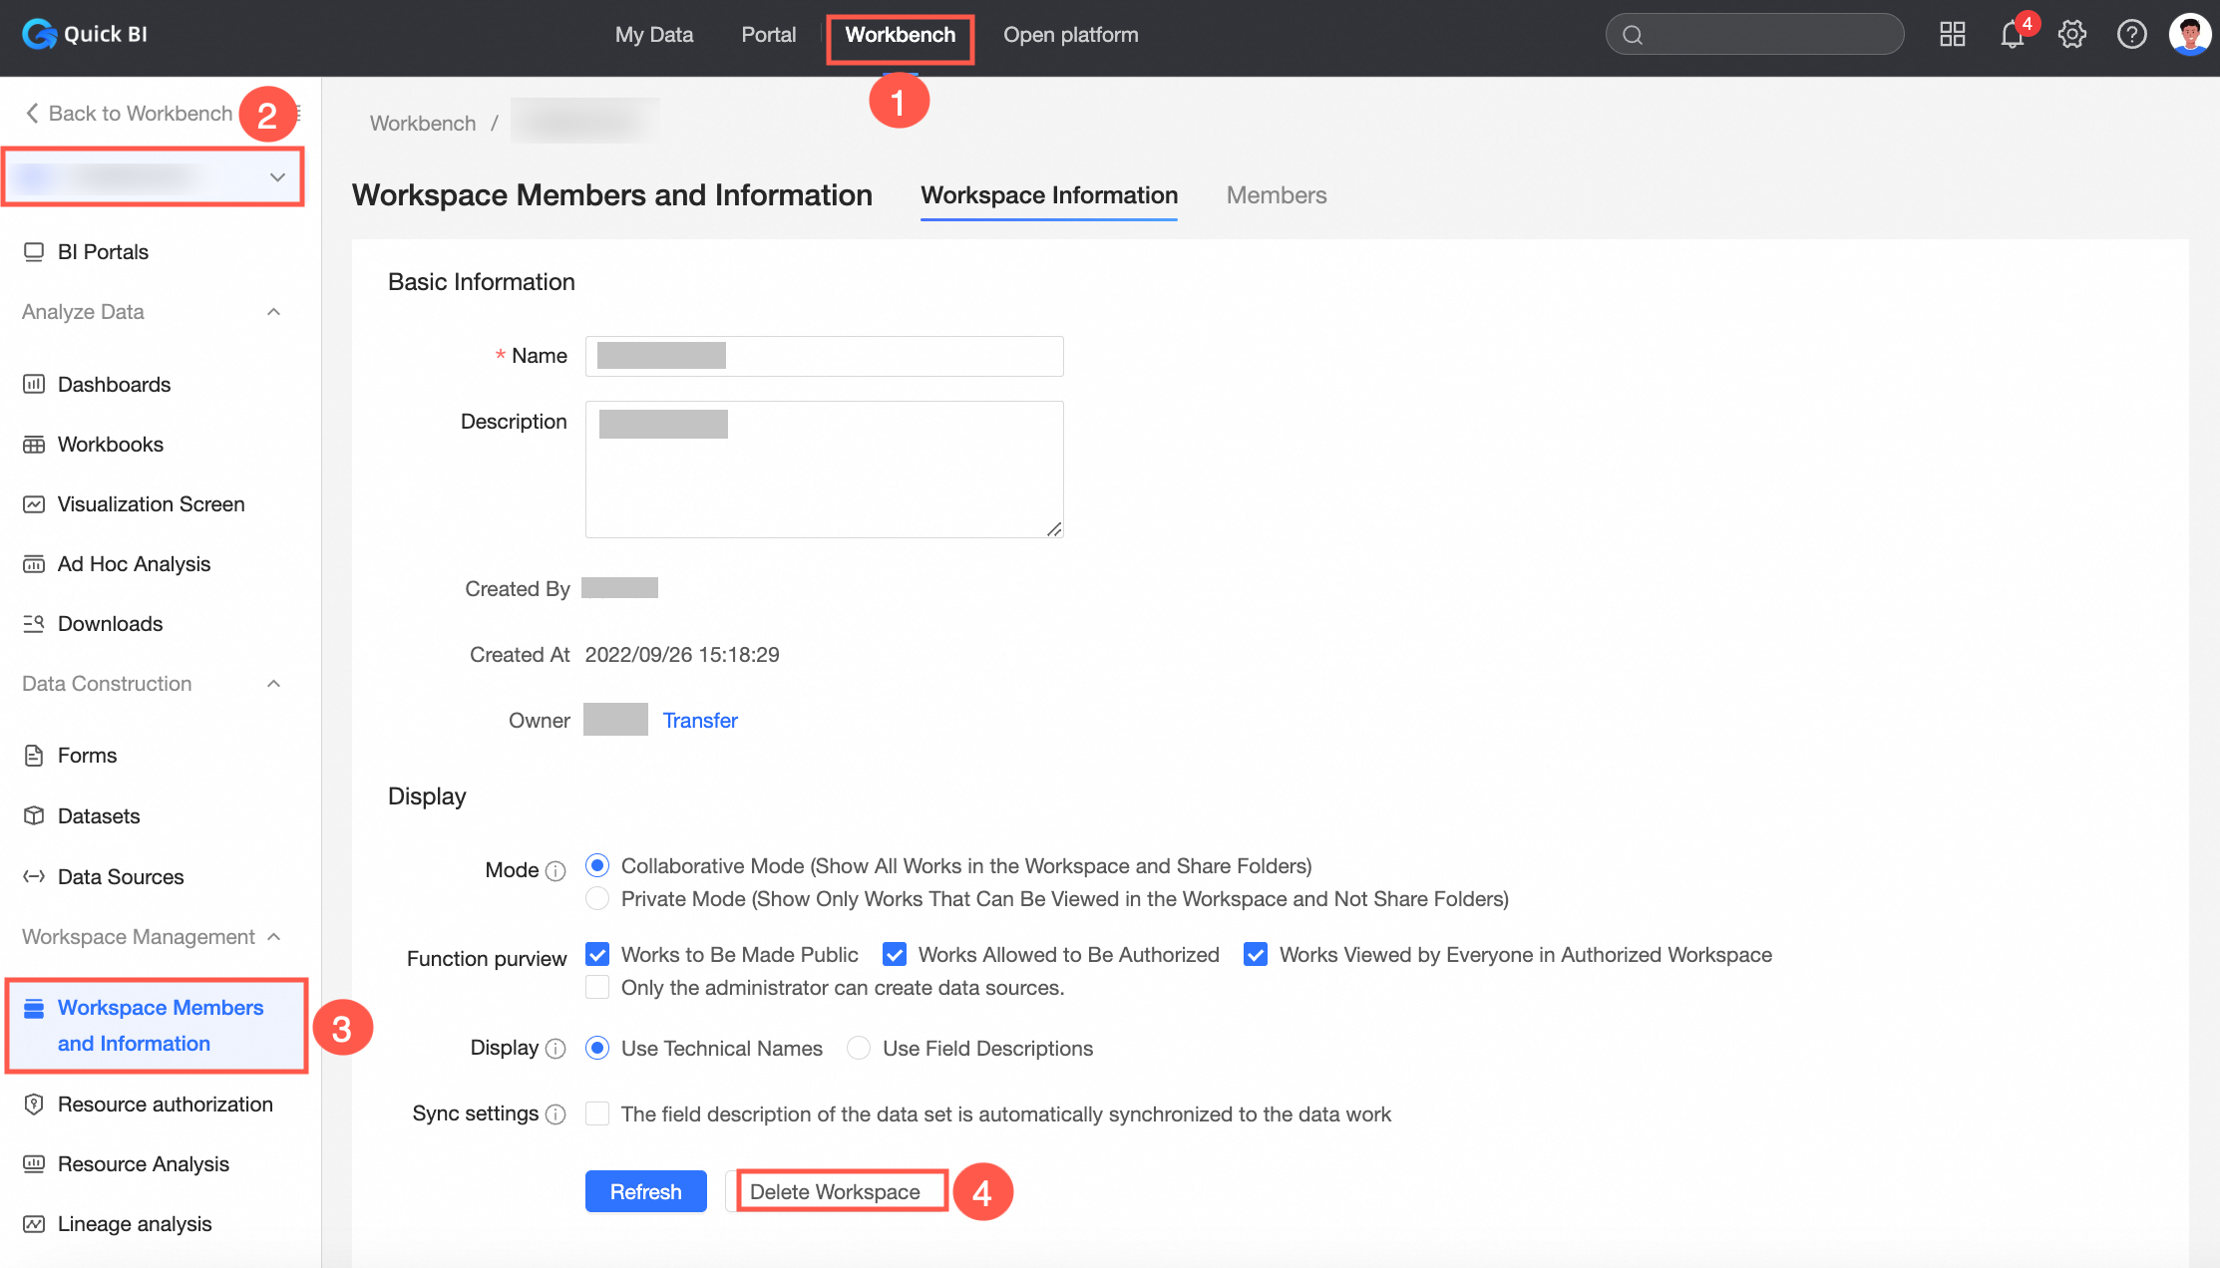The image size is (2220, 1268).
Task: Check Only the administrator can create data sources
Action: (x=597, y=988)
